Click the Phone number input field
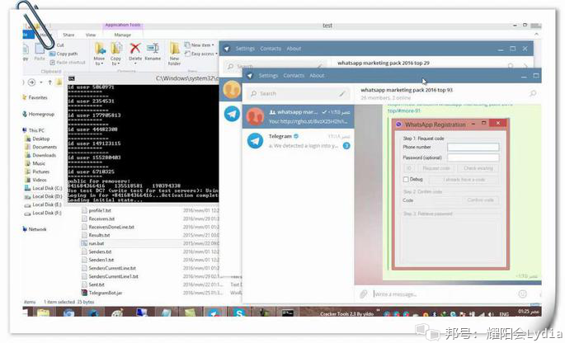This screenshot has width=565, height=343. point(473,147)
